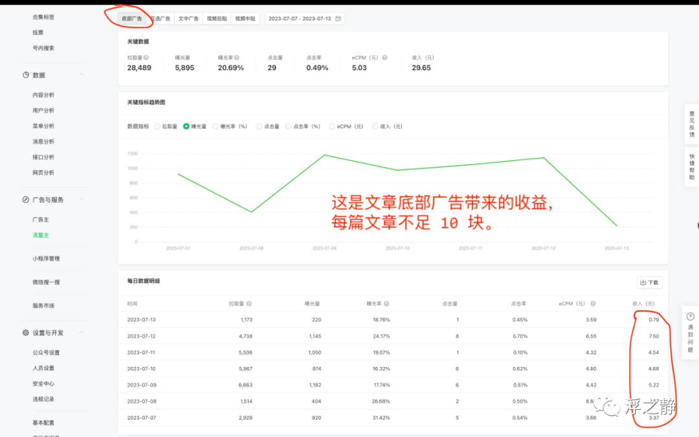The image size is (699, 437).
Task: Click help icon in 拉取量 table header
Action: [249, 304]
